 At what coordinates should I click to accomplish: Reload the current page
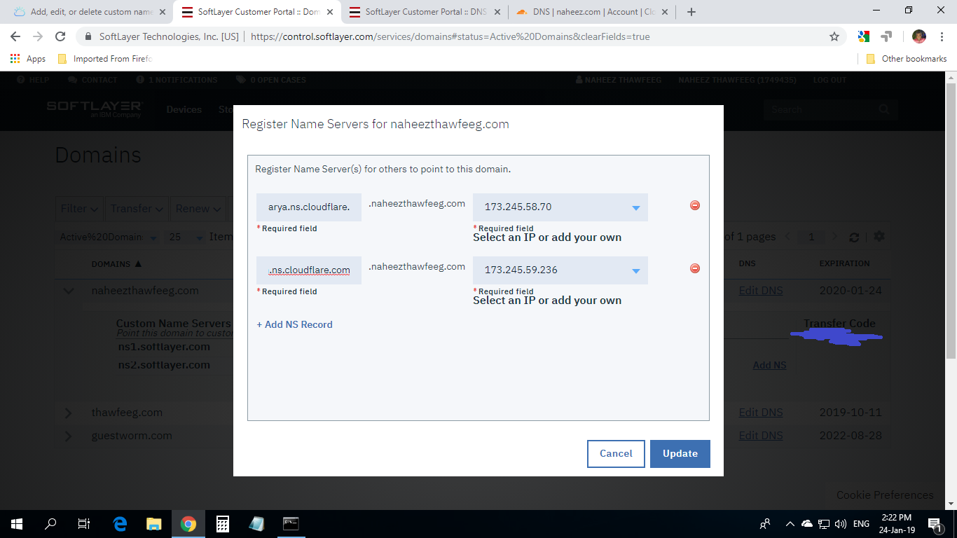[x=60, y=36]
